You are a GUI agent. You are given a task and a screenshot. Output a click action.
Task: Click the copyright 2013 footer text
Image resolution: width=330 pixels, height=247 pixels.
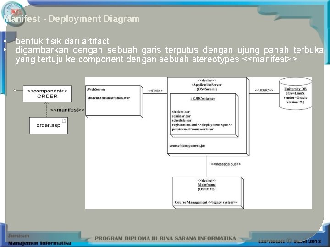[290, 241]
